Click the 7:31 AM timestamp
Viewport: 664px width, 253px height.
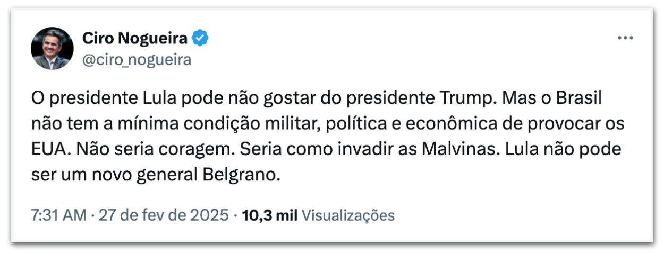tap(58, 215)
